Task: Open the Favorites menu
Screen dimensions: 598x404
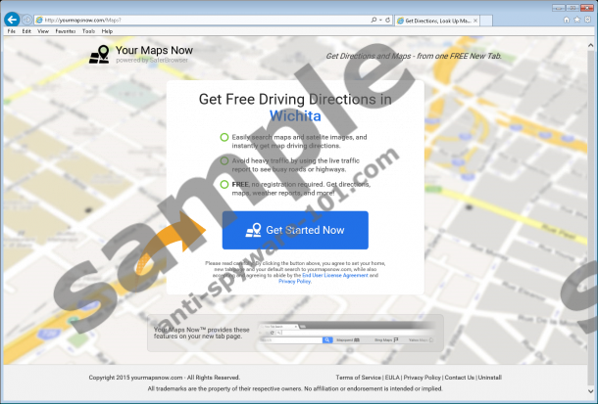Action: pos(65,31)
